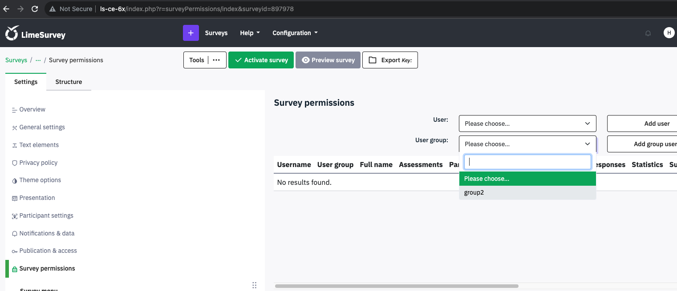Image resolution: width=677 pixels, height=291 pixels.
Task: Open Participant settings in the sidebar
Action: 46,215
